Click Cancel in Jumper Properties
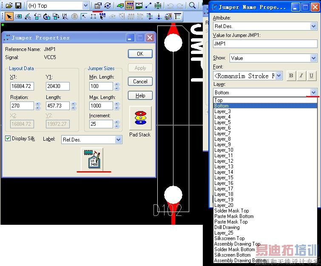 140,82
